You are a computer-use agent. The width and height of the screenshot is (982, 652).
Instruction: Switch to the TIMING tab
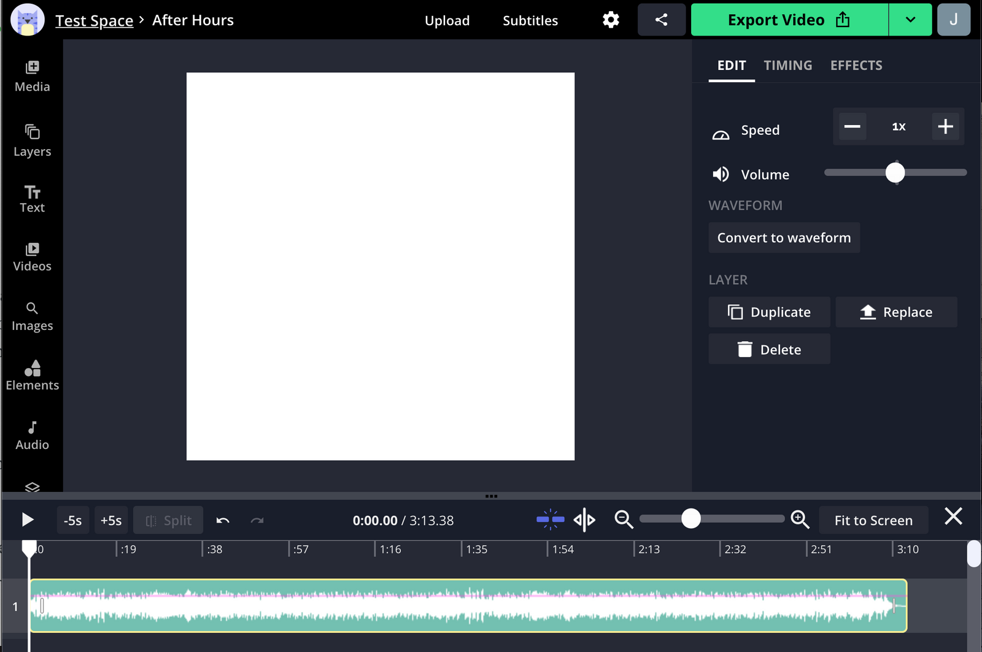coord(787,65)
